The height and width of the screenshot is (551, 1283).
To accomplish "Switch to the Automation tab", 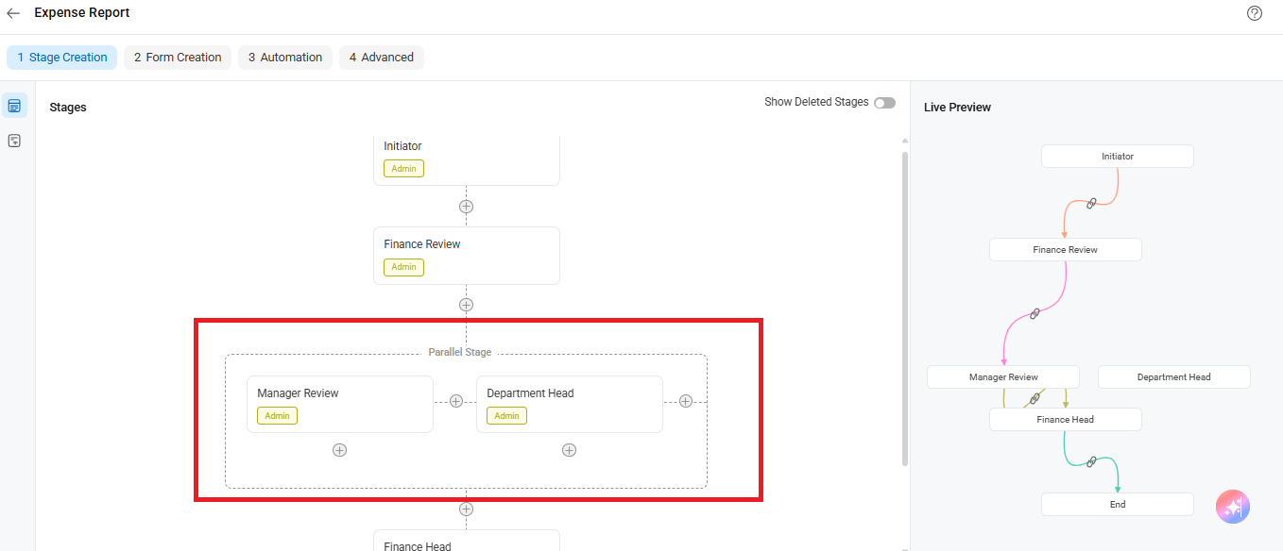I will [285, 58].
